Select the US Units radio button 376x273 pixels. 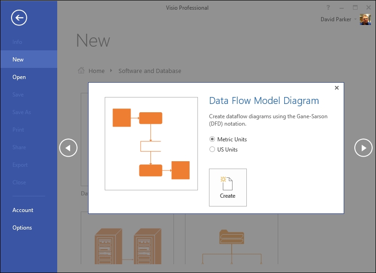(212, 149)
